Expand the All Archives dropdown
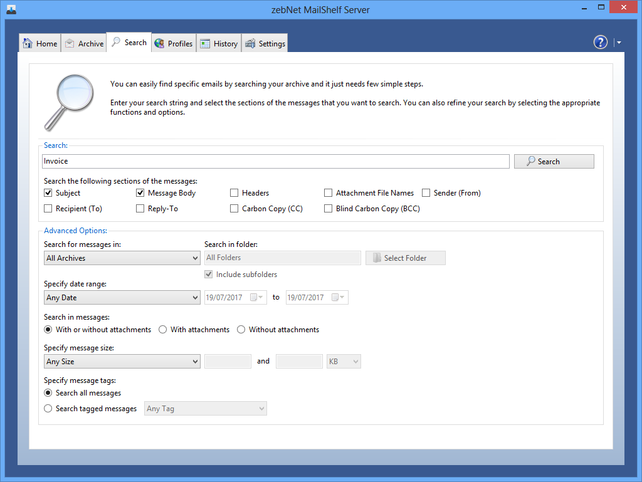 [x=122, y=258]
